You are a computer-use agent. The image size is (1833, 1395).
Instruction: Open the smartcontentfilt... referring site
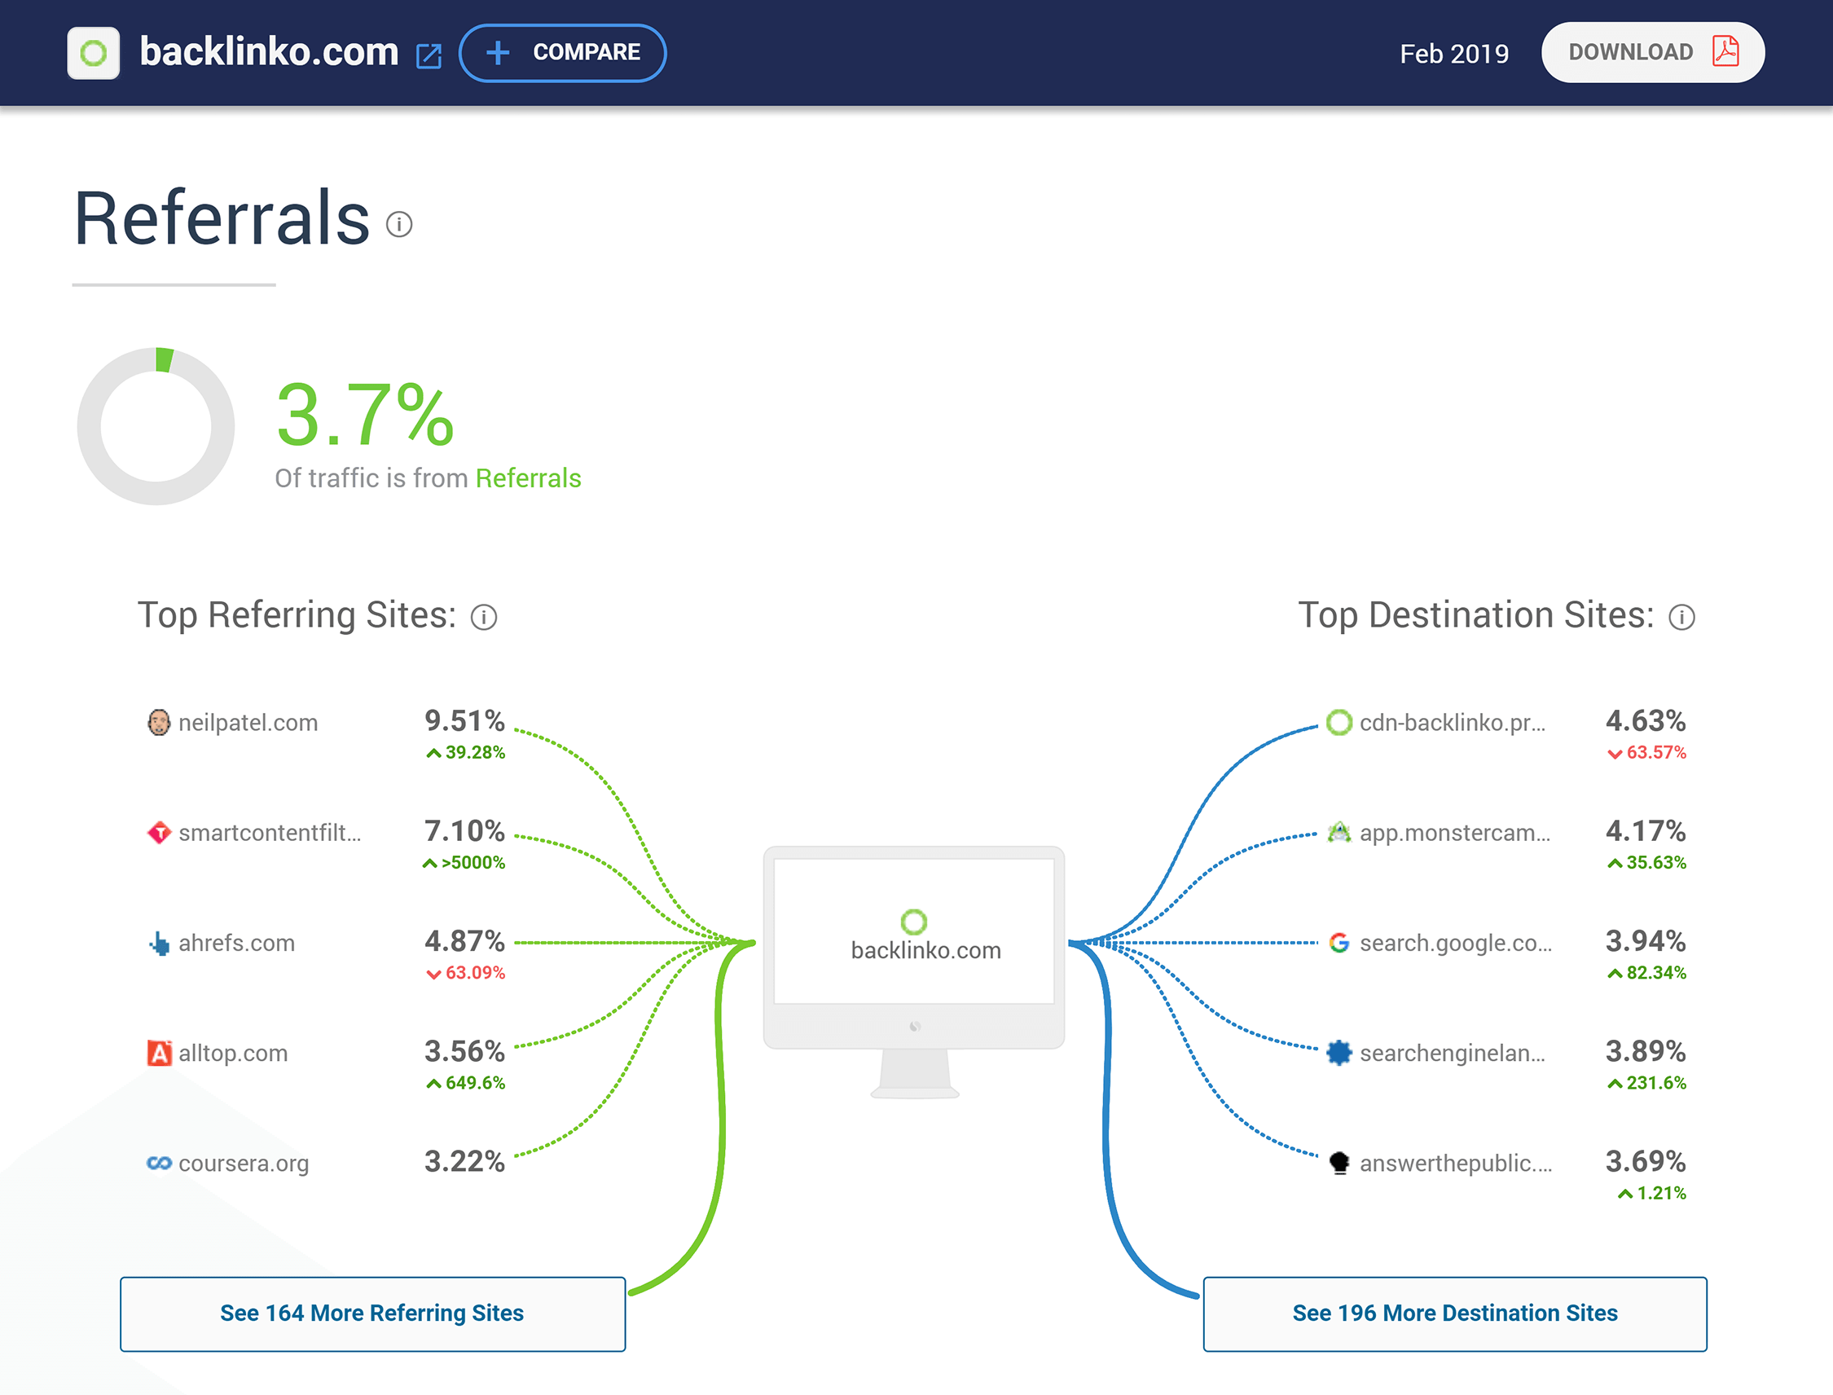pos(270,833)
